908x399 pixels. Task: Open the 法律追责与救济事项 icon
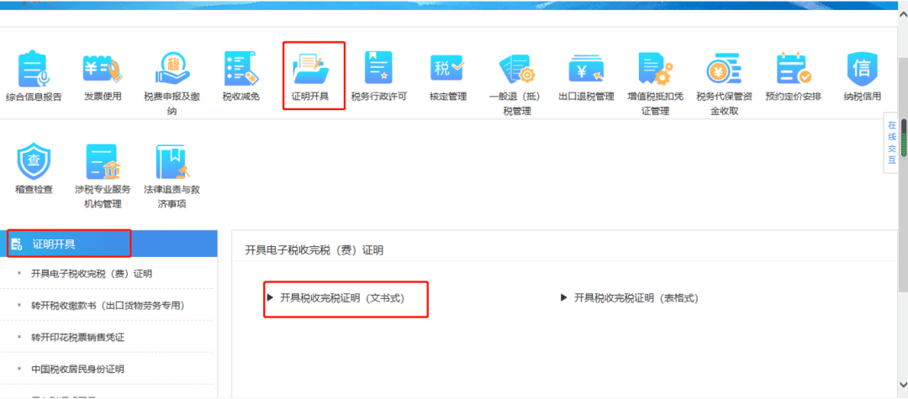[x=172, y=162]
